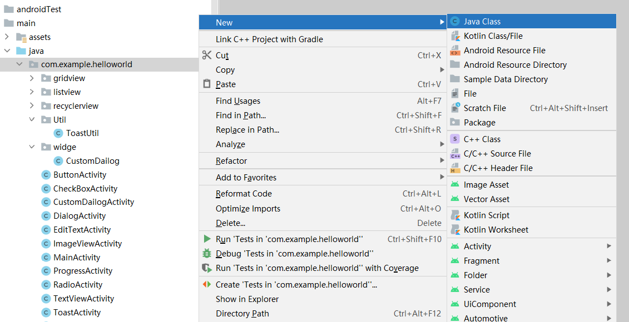The image size is (629, 322).
Task: Click the Java Class icon in submenu
Action: pos(455,22)
